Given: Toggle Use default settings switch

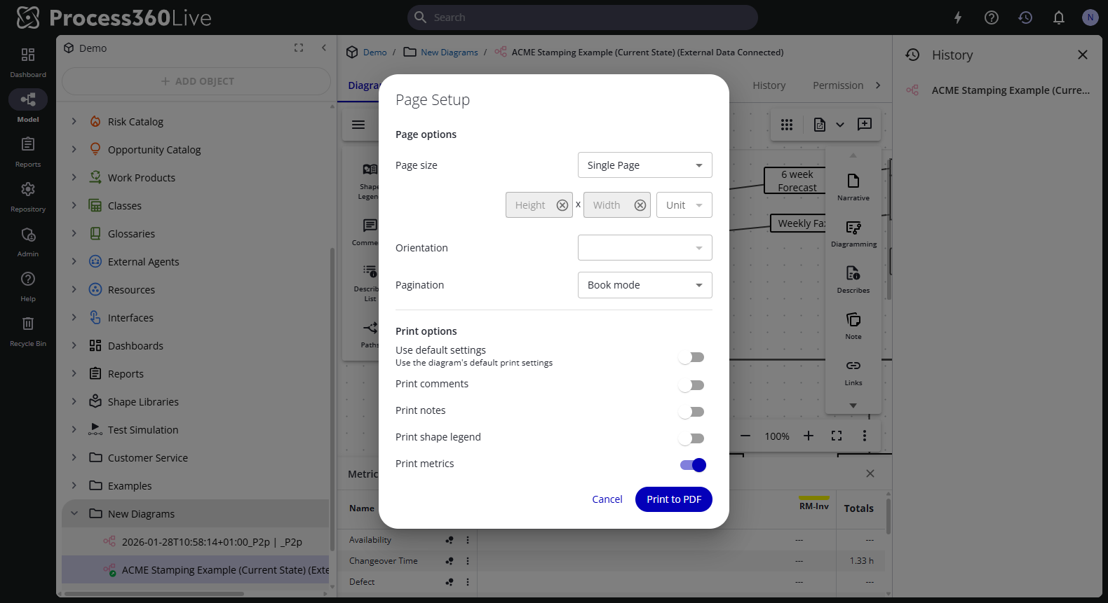Looking at the screenshot, I should tap(691, 357).
